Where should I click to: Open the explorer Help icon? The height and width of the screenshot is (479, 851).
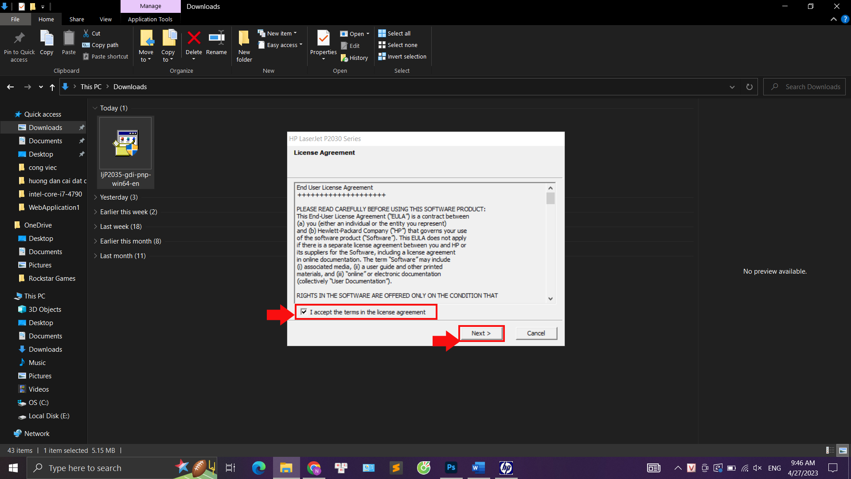pyautogui.click(x=845, y=19)
